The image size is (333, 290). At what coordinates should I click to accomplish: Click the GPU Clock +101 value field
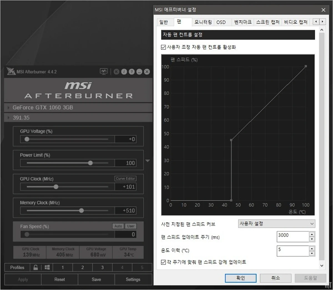(125, 187)
